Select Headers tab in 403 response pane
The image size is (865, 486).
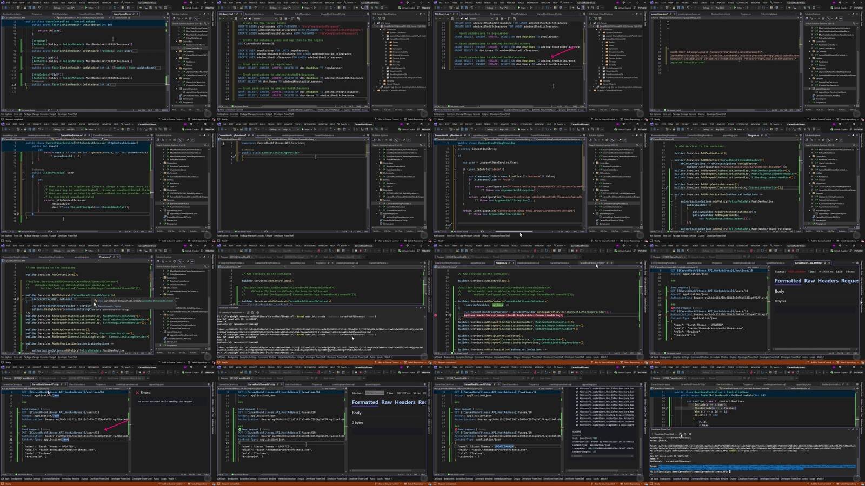coord(828,281)
